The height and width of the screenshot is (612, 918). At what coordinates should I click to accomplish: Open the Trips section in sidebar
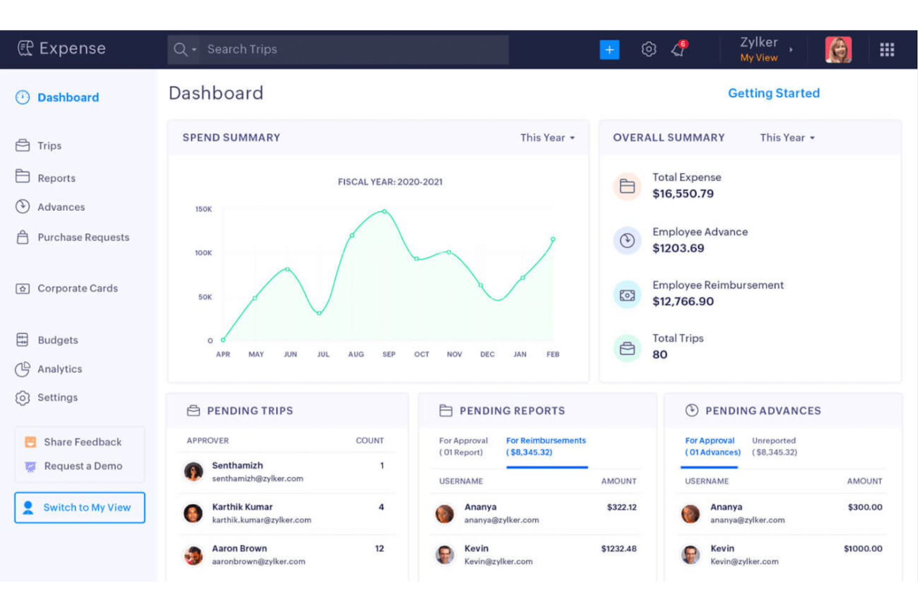[x=48, y=146]
